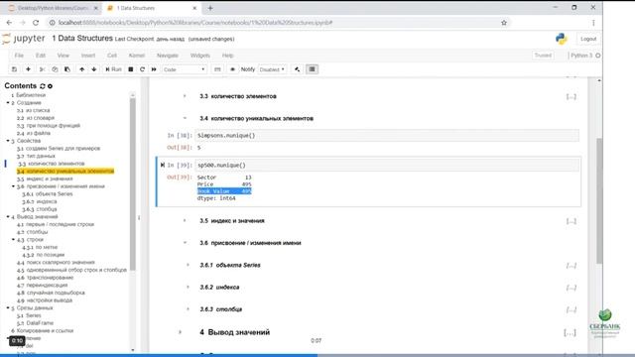Screen dimensions: 635x357
Task: Toggle the table of contents sidebar
Action: click(x=312, y=69)
